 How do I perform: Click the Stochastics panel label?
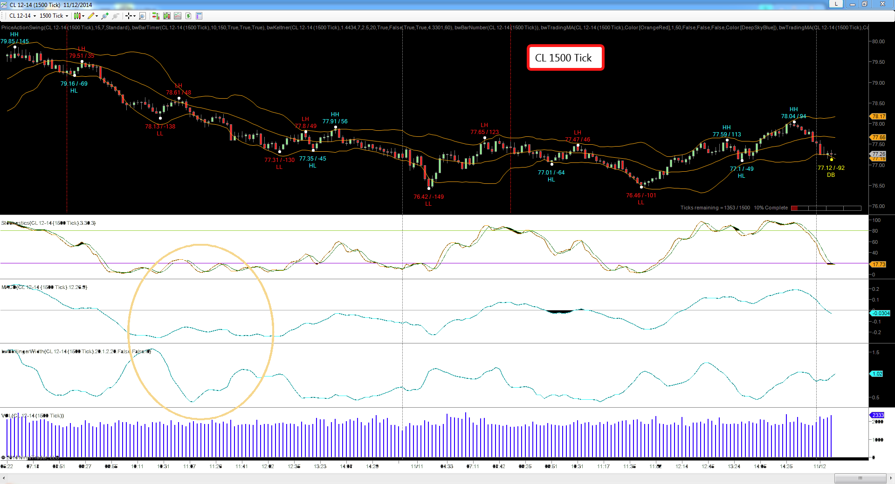[x=48, y=223]
